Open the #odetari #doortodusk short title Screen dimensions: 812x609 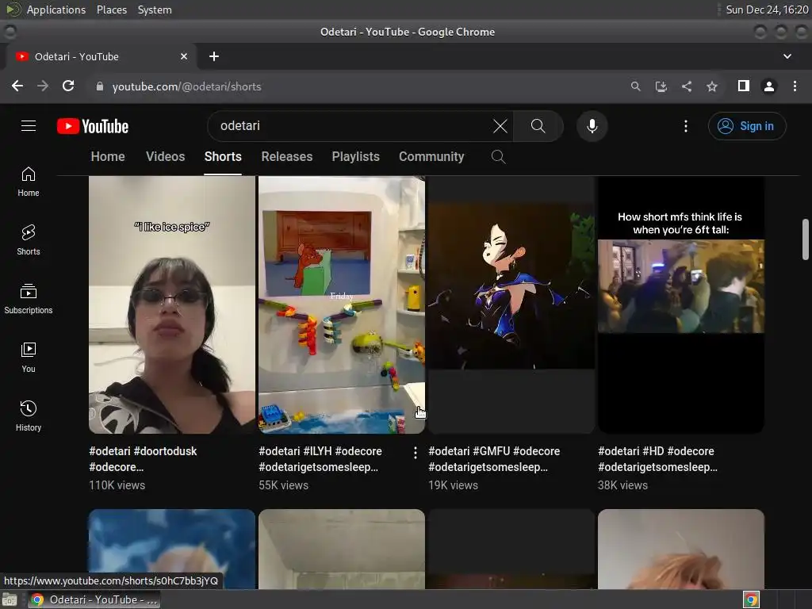click(x=143, y=459)
